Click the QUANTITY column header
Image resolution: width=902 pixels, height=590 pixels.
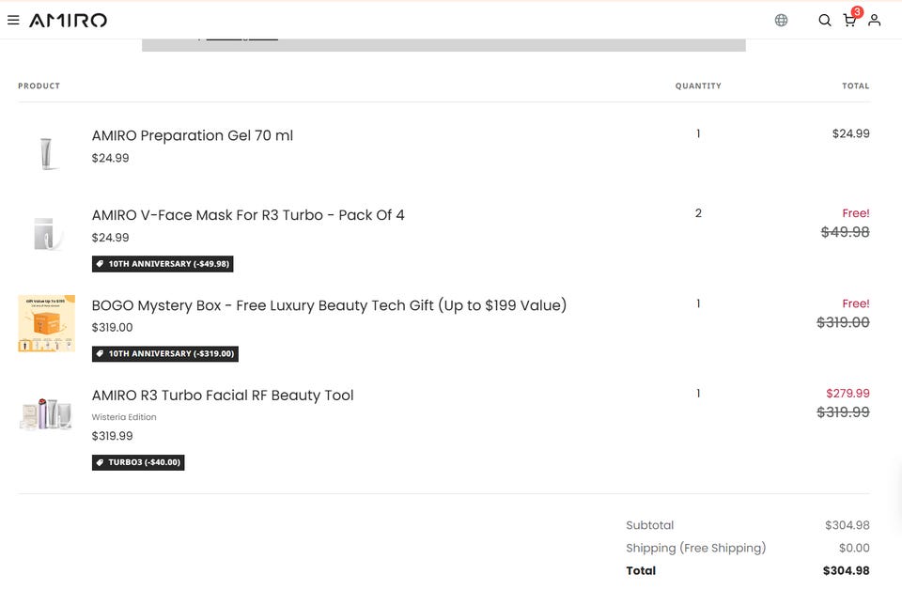click(698, 85)
